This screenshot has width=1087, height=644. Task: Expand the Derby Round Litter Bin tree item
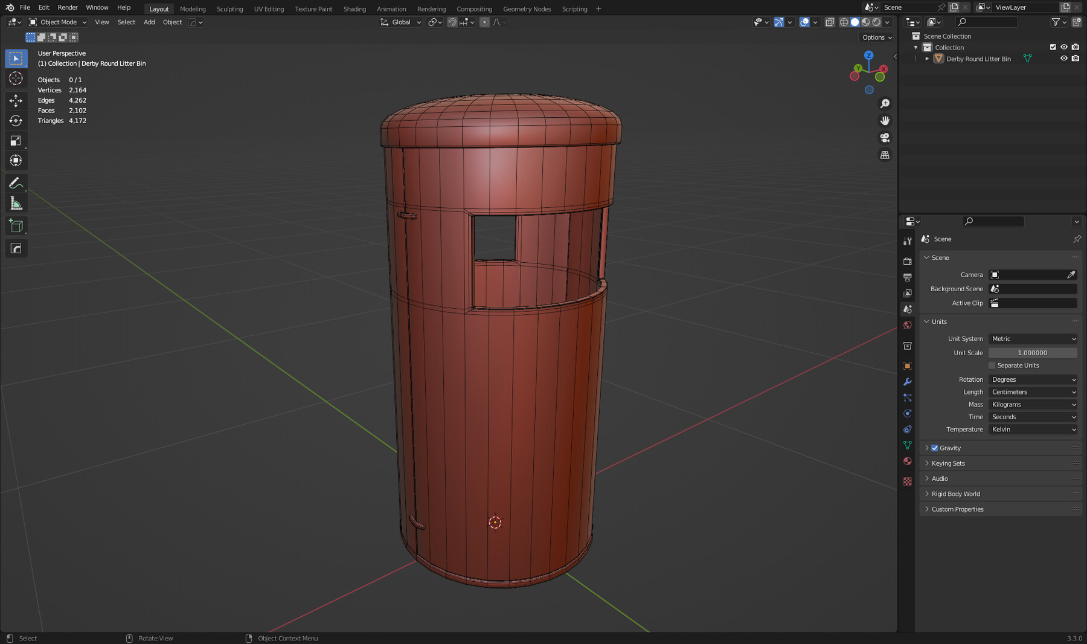point(927,59)
